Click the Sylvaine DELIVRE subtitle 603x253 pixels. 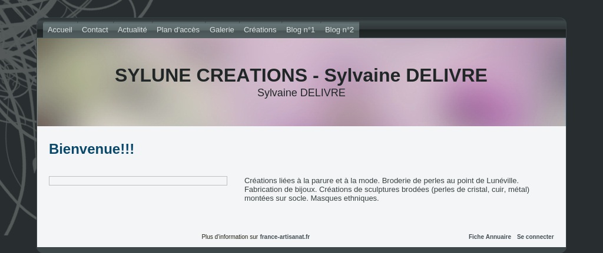coord(301,93)
